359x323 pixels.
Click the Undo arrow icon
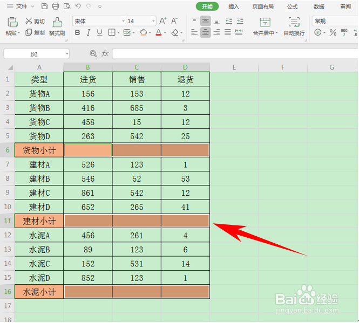pos(78,6)
